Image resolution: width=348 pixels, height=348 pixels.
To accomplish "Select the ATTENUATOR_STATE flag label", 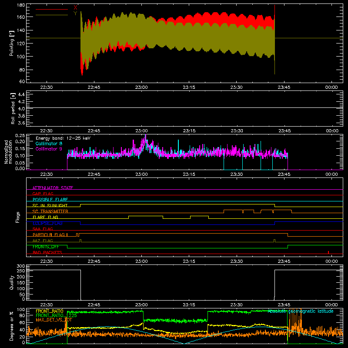I will pos(53,188).
